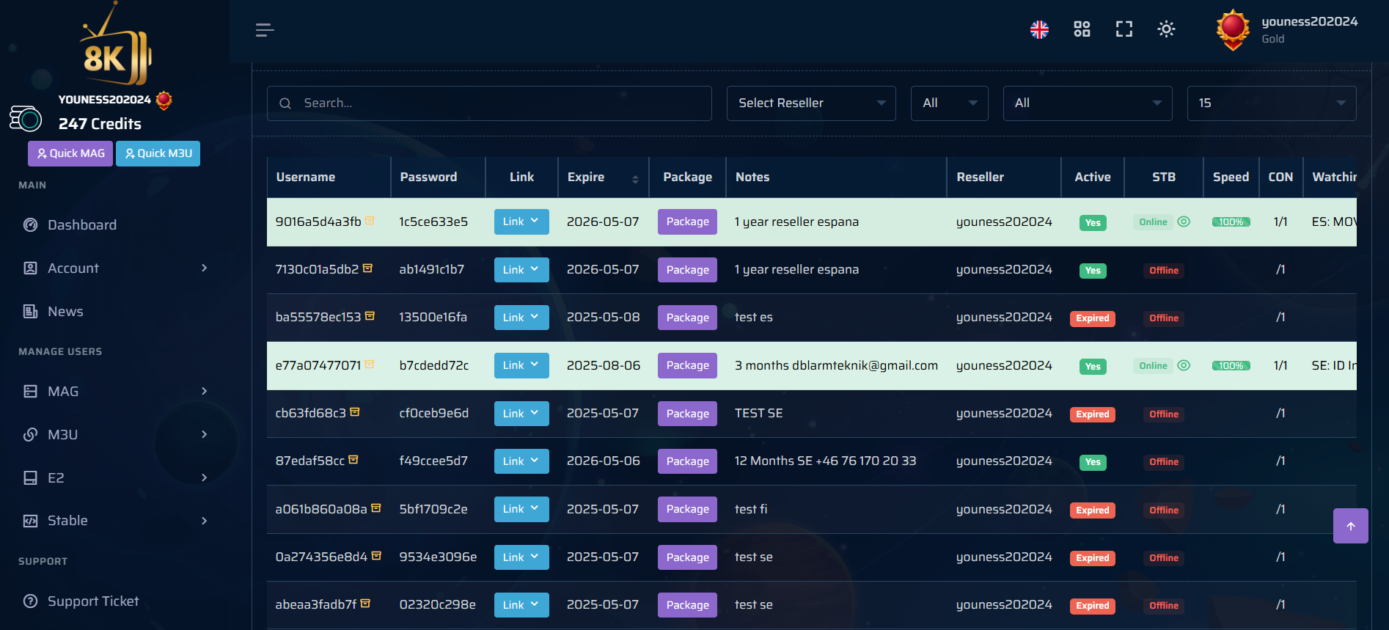Click the credits coin icon
The width and height of the screenshot is (1389, 630).
tap(26, 118)
